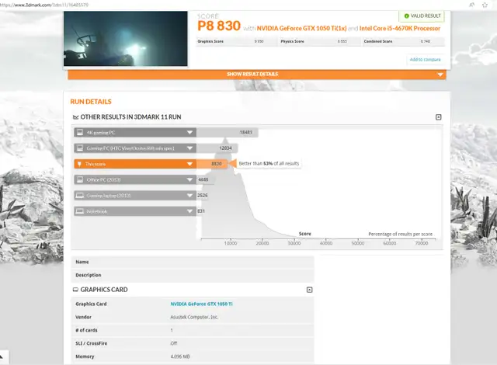Click the trophy icon on This score row
The image size is (497, 365).
(x=79, y=164)
